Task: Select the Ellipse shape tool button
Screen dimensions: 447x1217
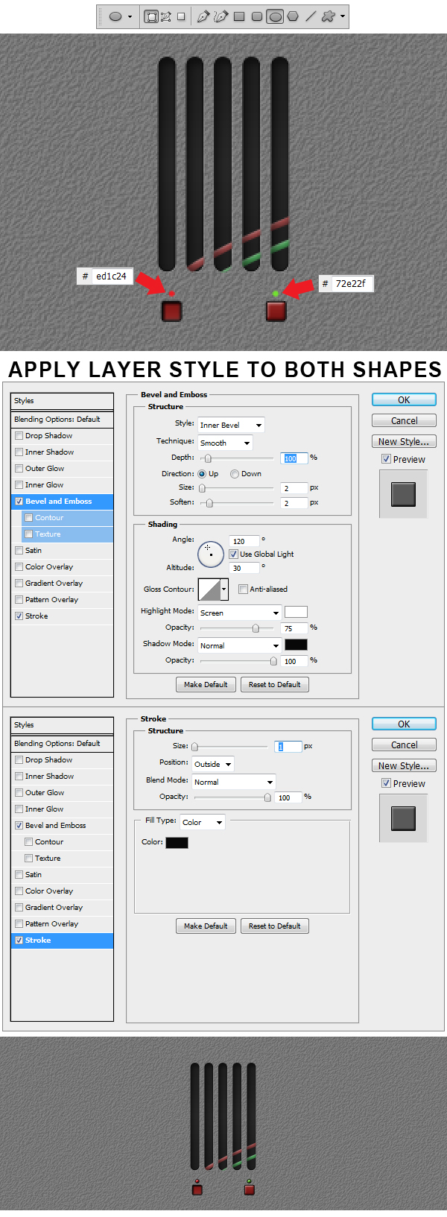Action: (x=275, y=16)
